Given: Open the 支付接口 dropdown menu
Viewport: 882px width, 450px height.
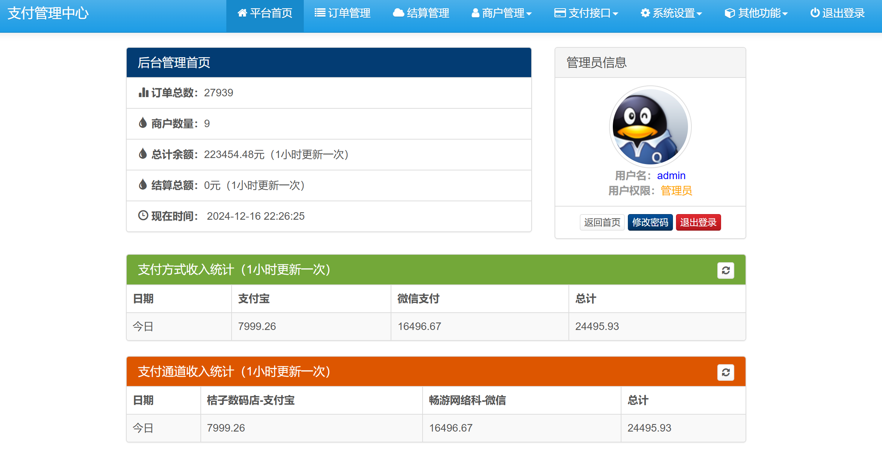Looking at the screenshot, I should pos(586,14).
